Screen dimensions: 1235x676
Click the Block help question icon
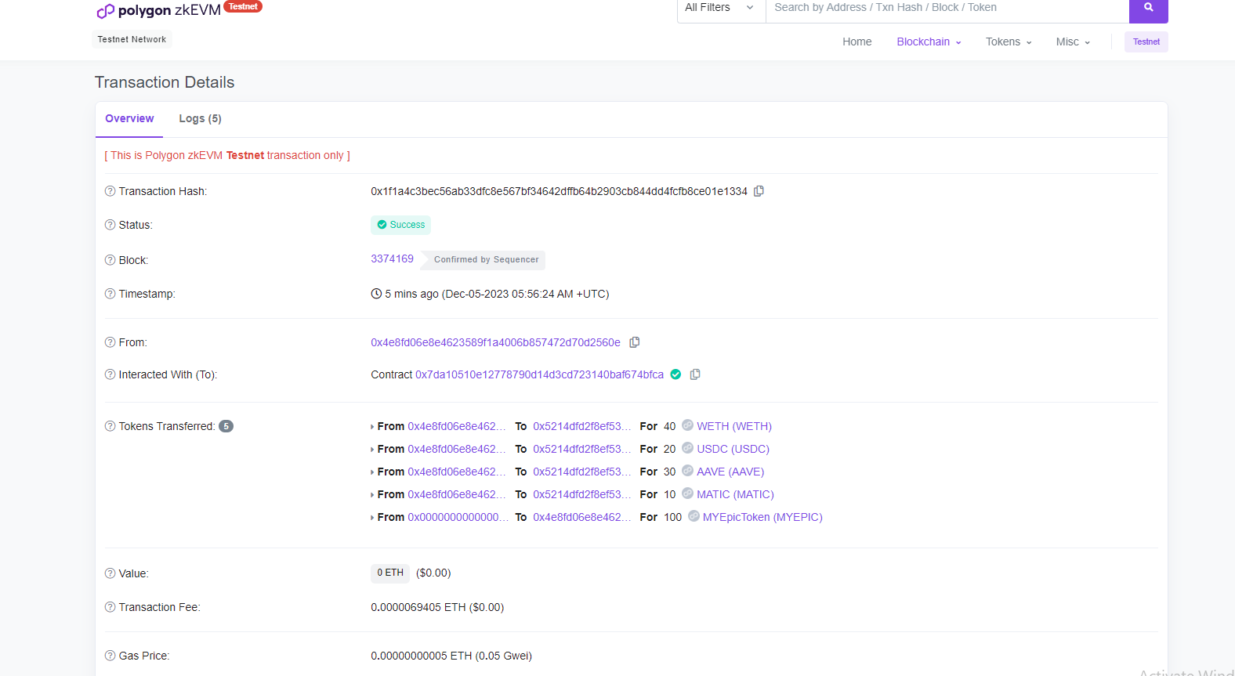click(x=110, y=260)
